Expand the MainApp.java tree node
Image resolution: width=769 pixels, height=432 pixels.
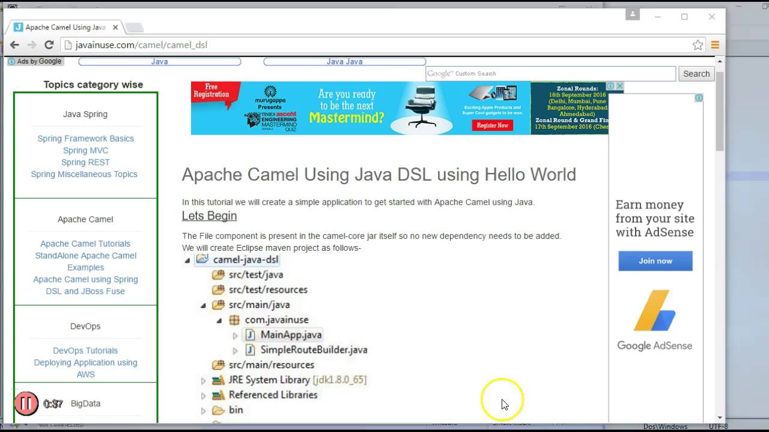(236, 335)
